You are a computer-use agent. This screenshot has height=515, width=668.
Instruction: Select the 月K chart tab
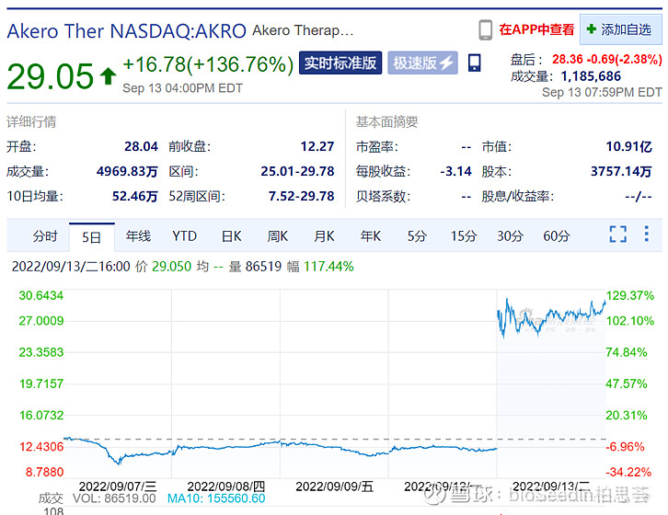click(x=324, y=236)
